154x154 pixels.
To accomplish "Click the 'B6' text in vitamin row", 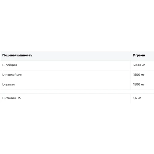I will 18,98.
